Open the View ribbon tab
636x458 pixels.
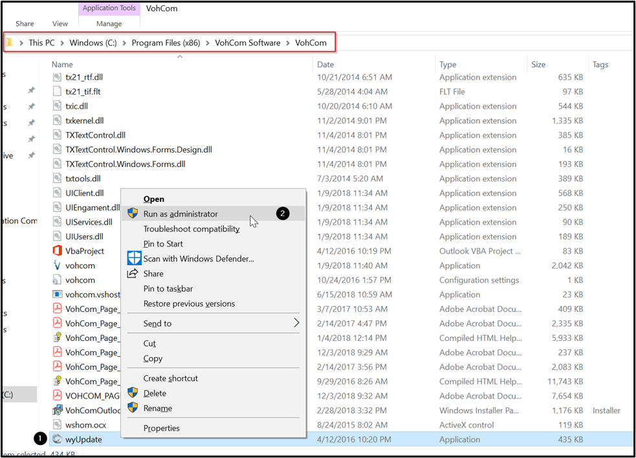pyautogui.click(x=60, y=23)
